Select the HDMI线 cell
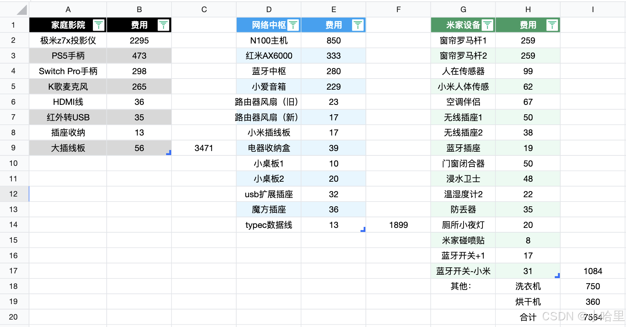The image size is (626, 327). [x=68, y=102]
